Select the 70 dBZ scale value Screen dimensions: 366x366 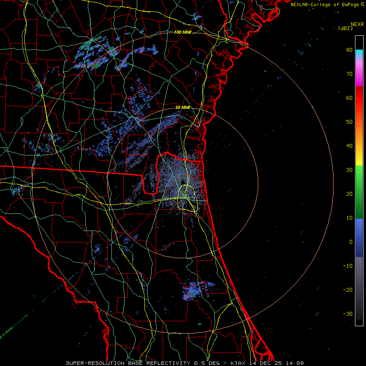pos(349,74)
